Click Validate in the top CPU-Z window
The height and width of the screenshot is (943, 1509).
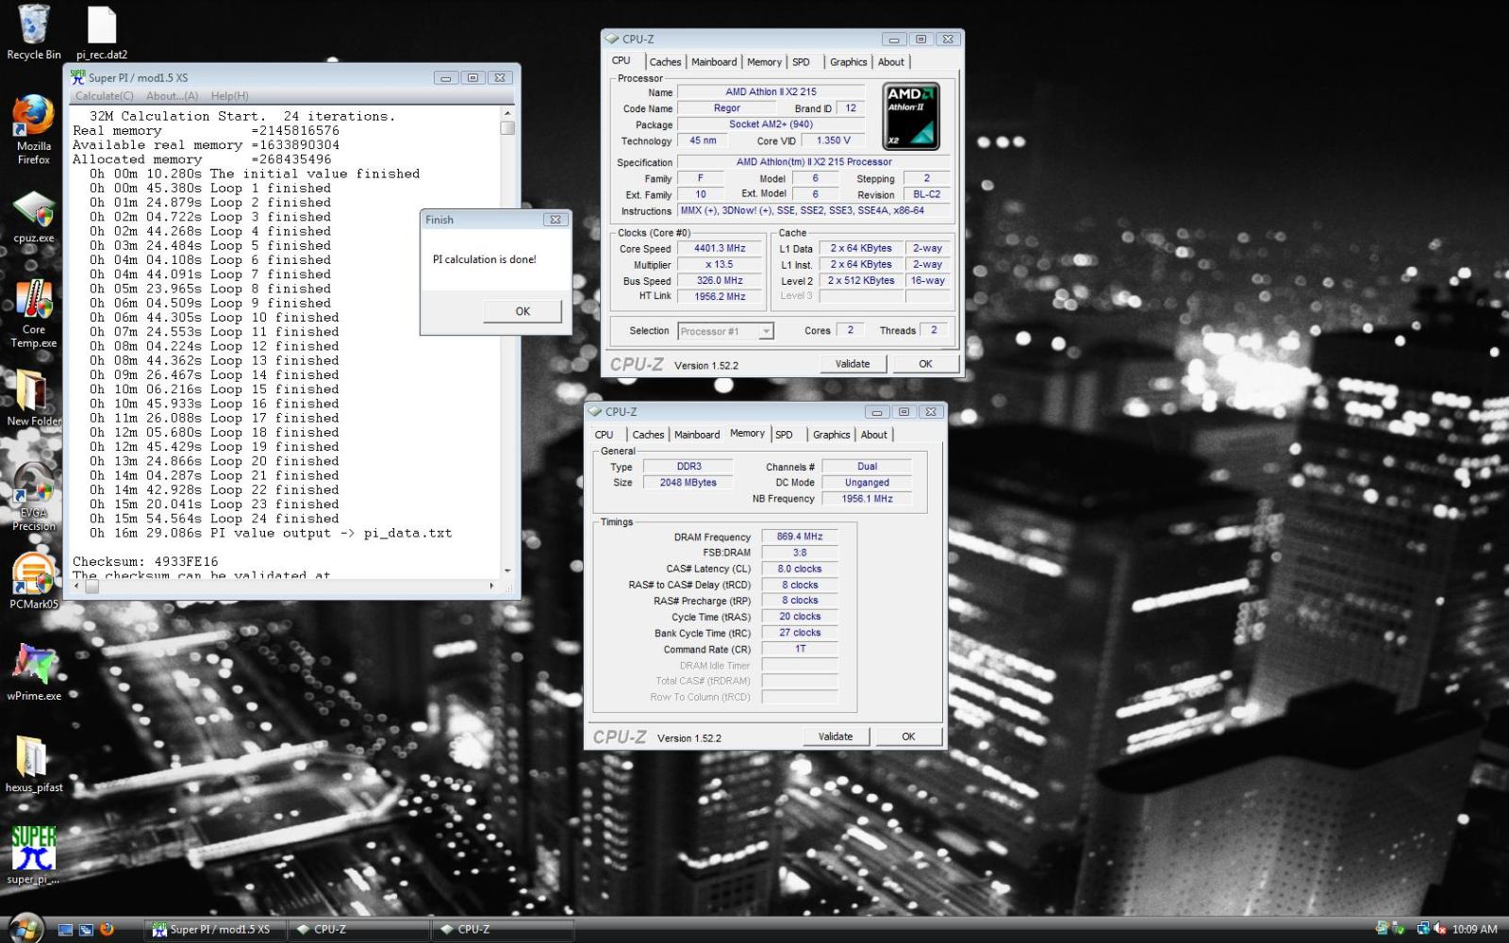pos(853,364)
